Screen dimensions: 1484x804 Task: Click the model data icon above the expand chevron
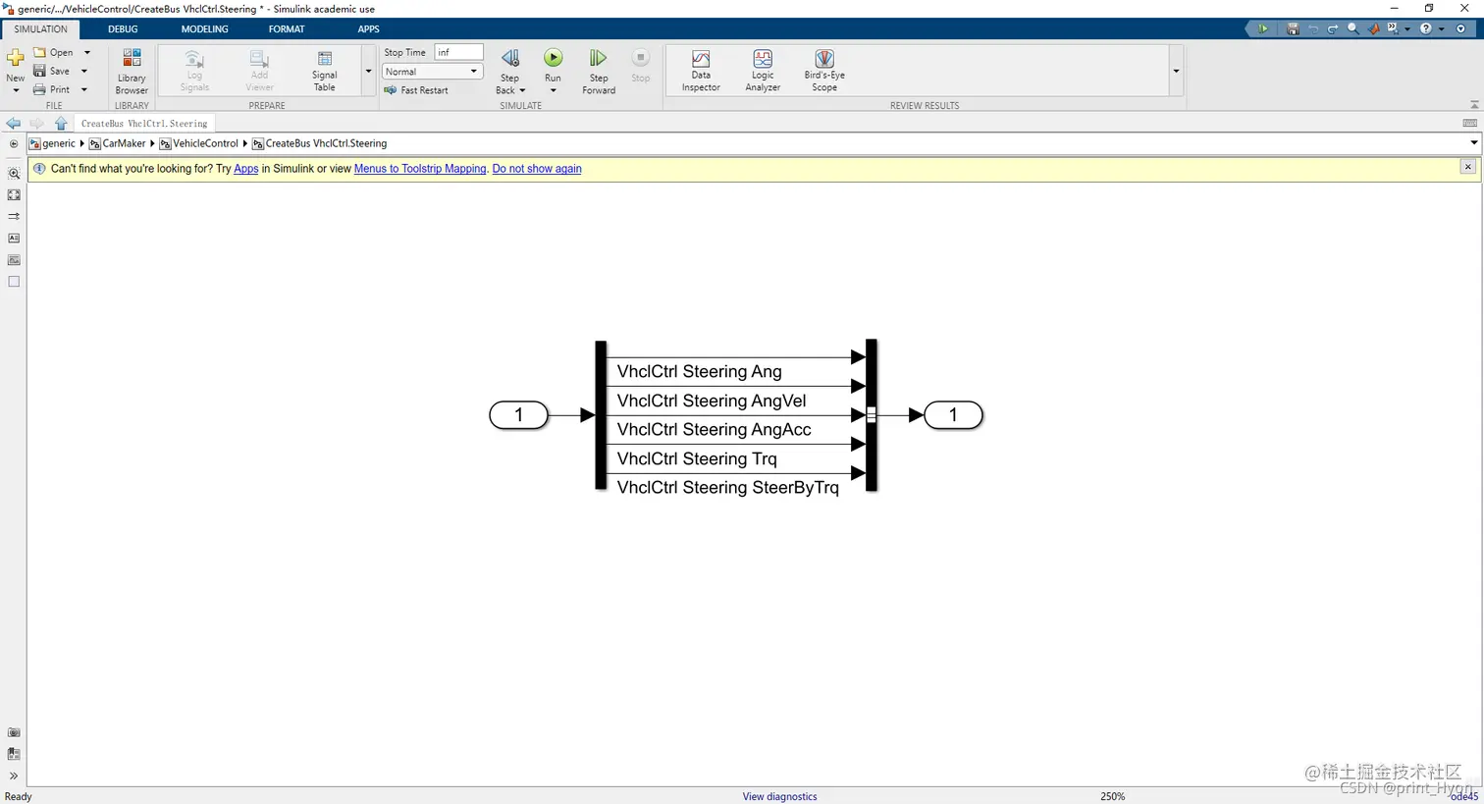[x=14, y=754]
